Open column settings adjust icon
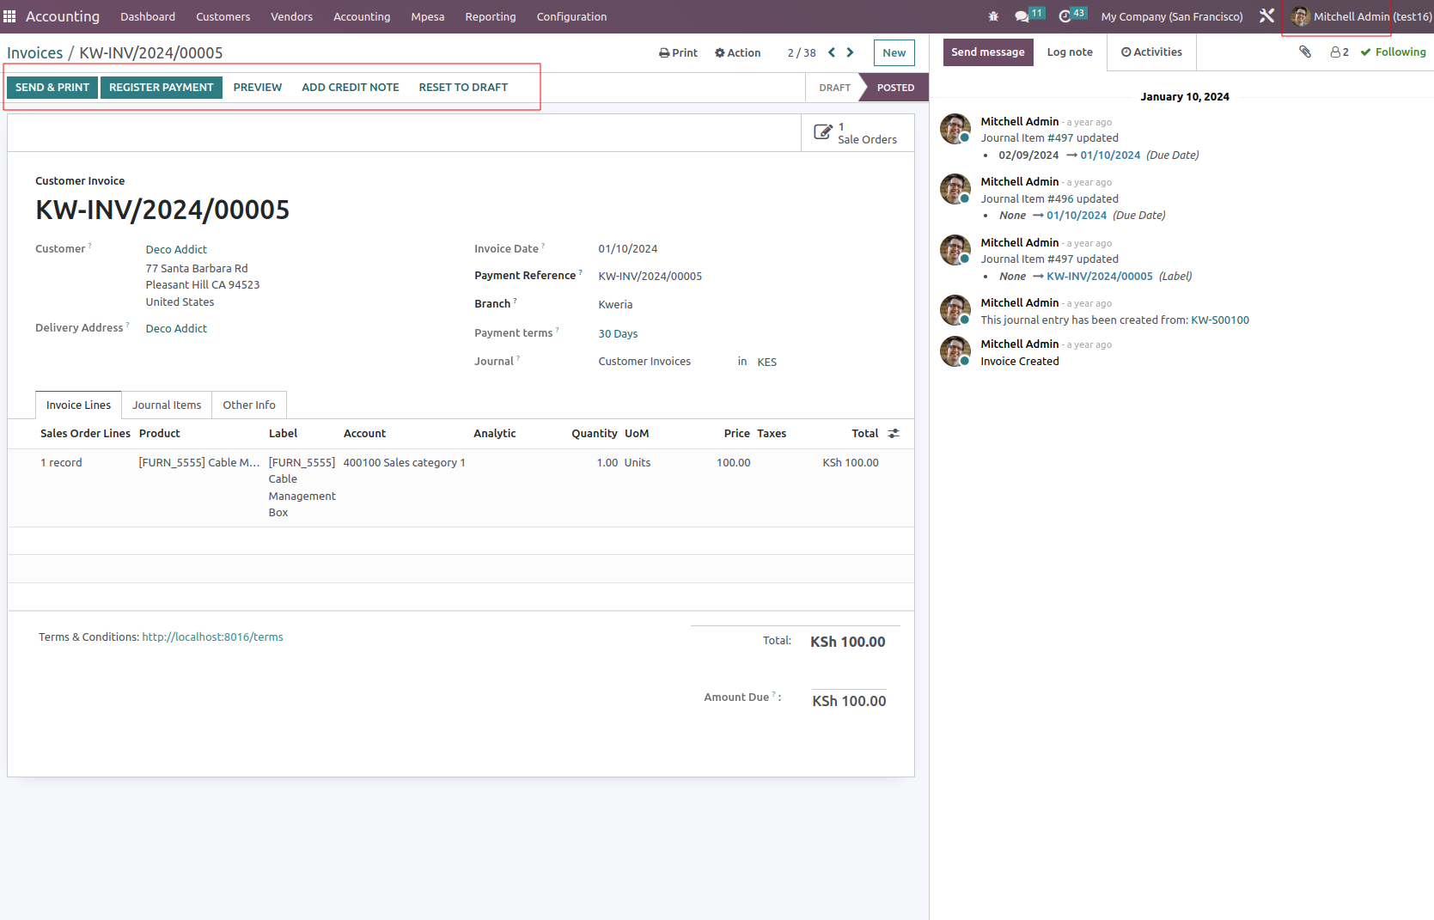This screenshot has width=1434, height=920. [x=894, y=434]
